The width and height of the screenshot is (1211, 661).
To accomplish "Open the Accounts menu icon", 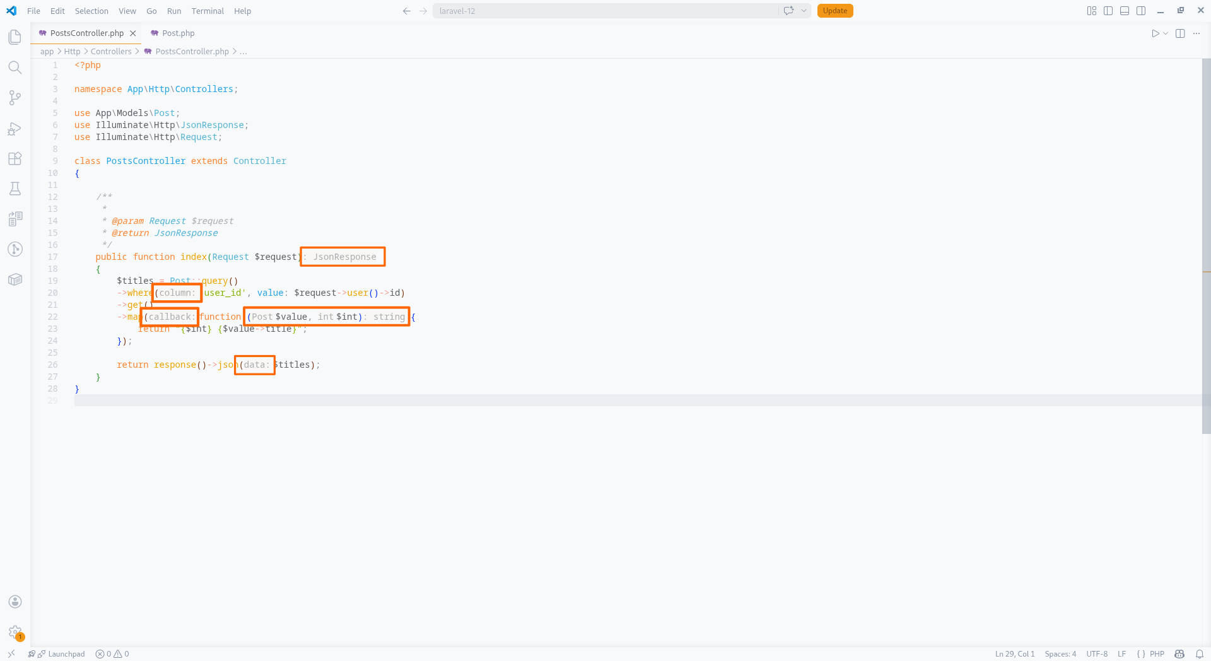I will (15, 602).
